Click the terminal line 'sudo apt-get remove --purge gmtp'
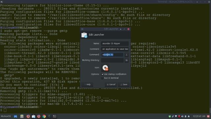 point(36,31)
